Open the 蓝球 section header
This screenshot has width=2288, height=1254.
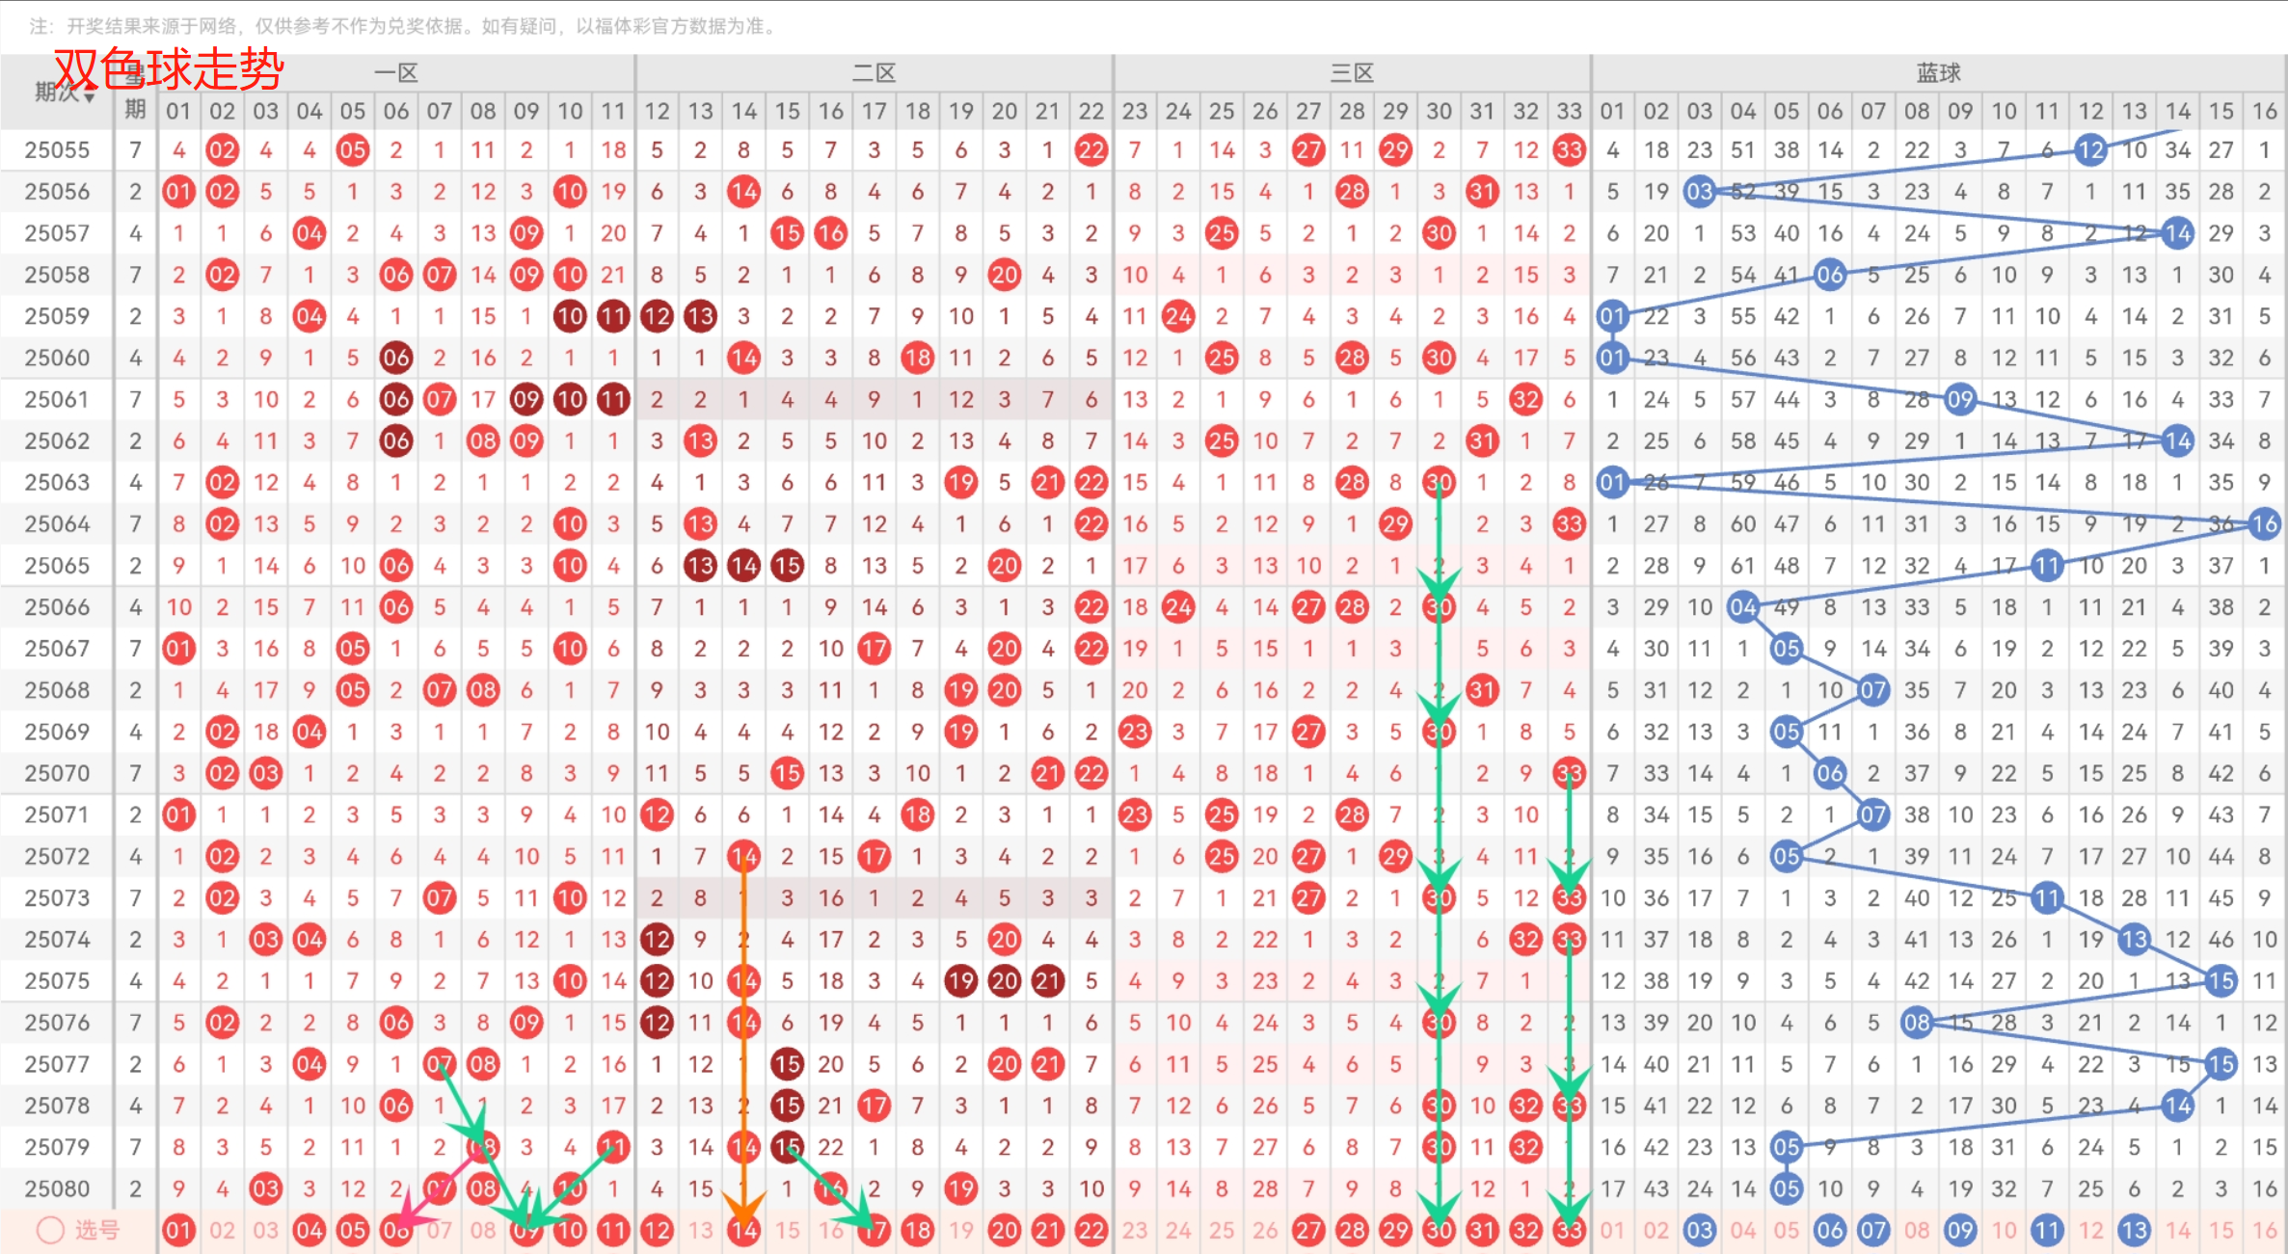coord(1938,72)
